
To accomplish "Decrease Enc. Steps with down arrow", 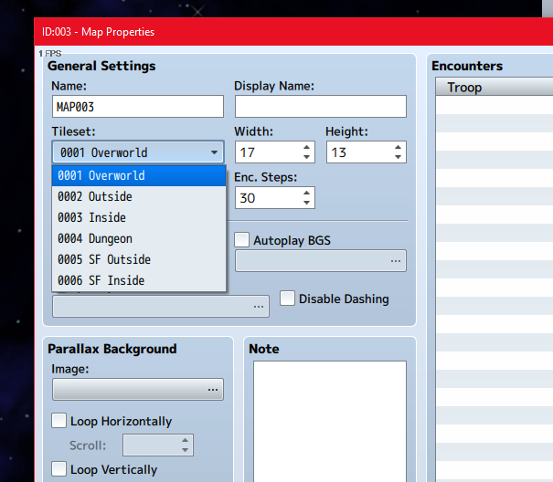I will (x=306, y=203).
